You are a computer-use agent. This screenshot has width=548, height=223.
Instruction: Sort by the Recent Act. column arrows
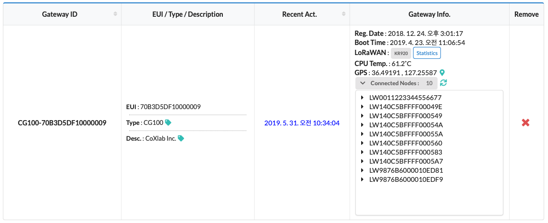344,14
